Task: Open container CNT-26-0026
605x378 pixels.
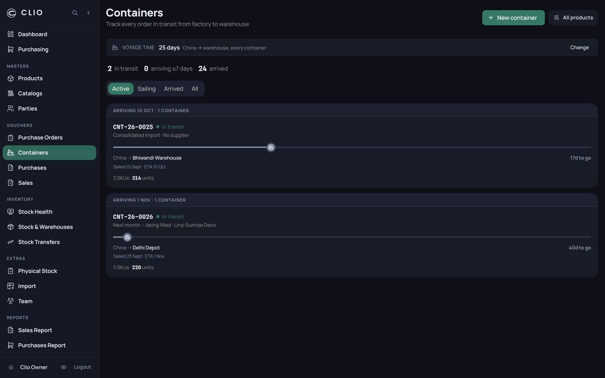Action: tap(133, 217)
